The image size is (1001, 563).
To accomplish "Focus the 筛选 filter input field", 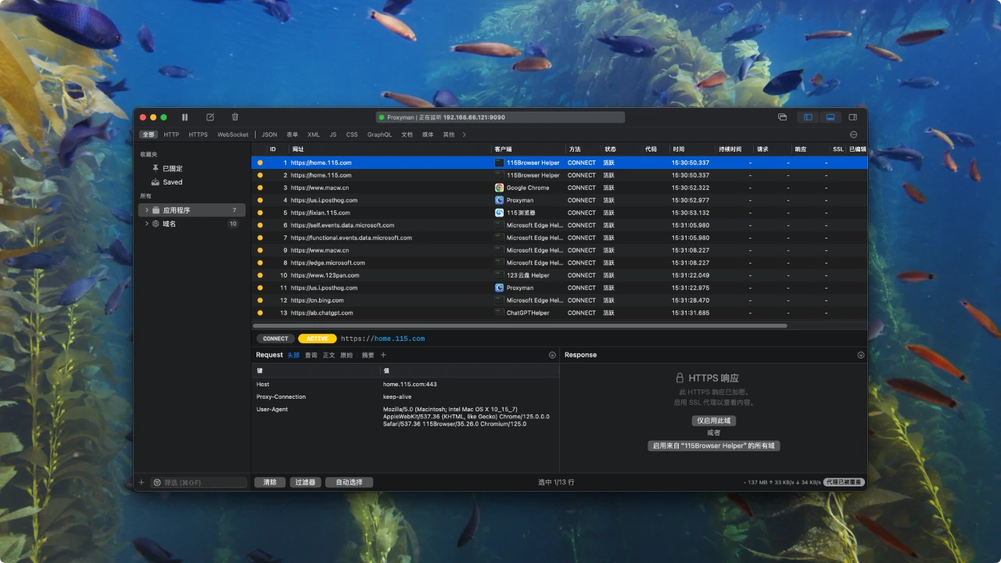I will 199,482.
